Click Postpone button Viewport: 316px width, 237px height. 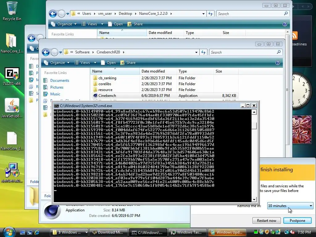(297, 220)
